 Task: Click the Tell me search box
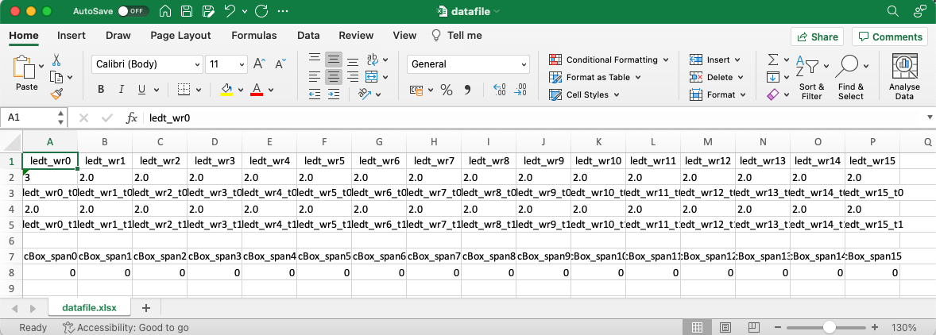tap(457, 36)
